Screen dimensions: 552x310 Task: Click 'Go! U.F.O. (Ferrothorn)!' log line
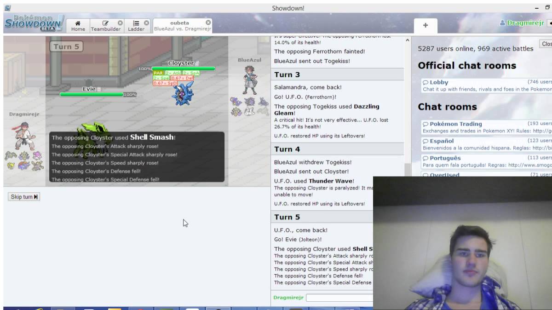[305, 97]
